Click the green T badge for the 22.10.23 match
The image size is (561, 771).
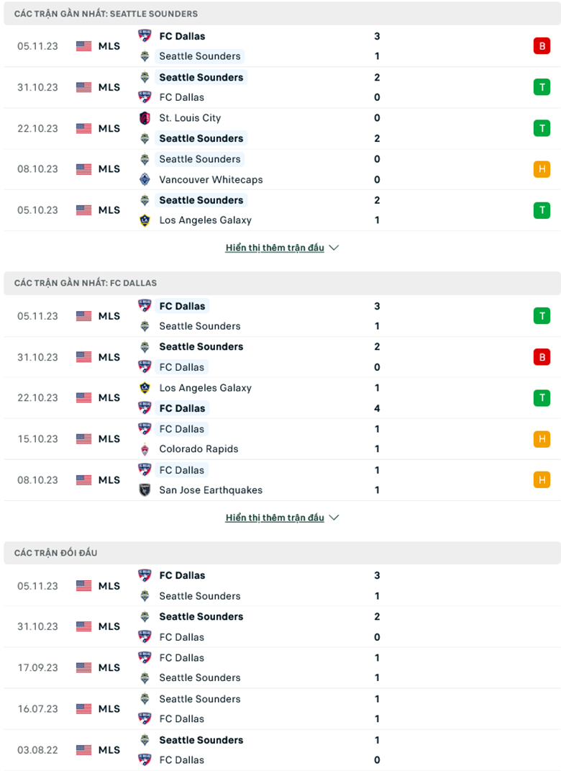[542, 127]
